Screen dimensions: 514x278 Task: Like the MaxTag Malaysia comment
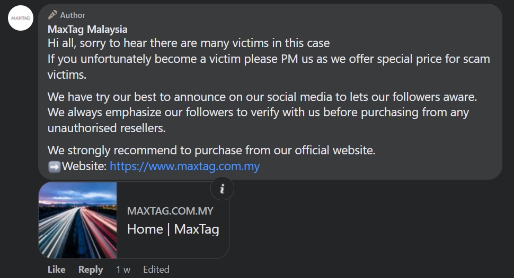56,270
